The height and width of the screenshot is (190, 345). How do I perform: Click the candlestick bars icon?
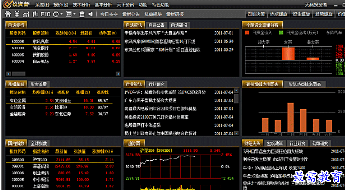tap(35, 14)
